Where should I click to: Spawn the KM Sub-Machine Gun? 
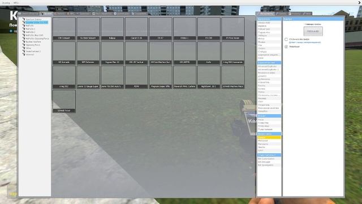pyautogui.click(x=161, y=53)
